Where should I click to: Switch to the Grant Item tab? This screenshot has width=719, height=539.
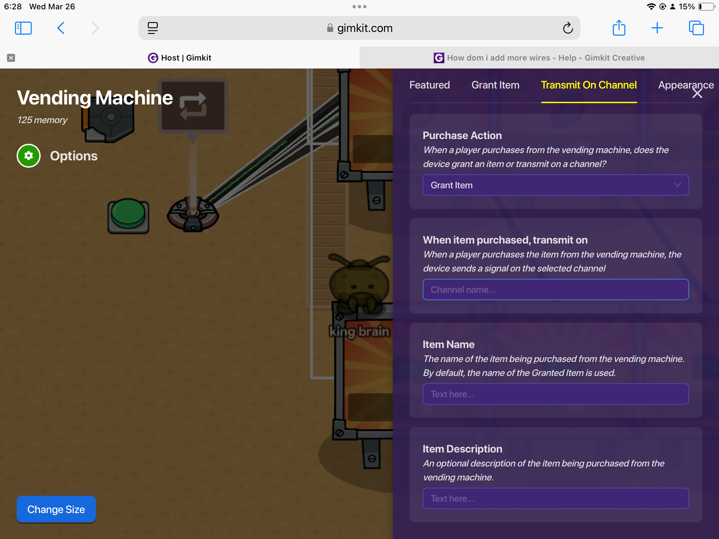[495, 85]
